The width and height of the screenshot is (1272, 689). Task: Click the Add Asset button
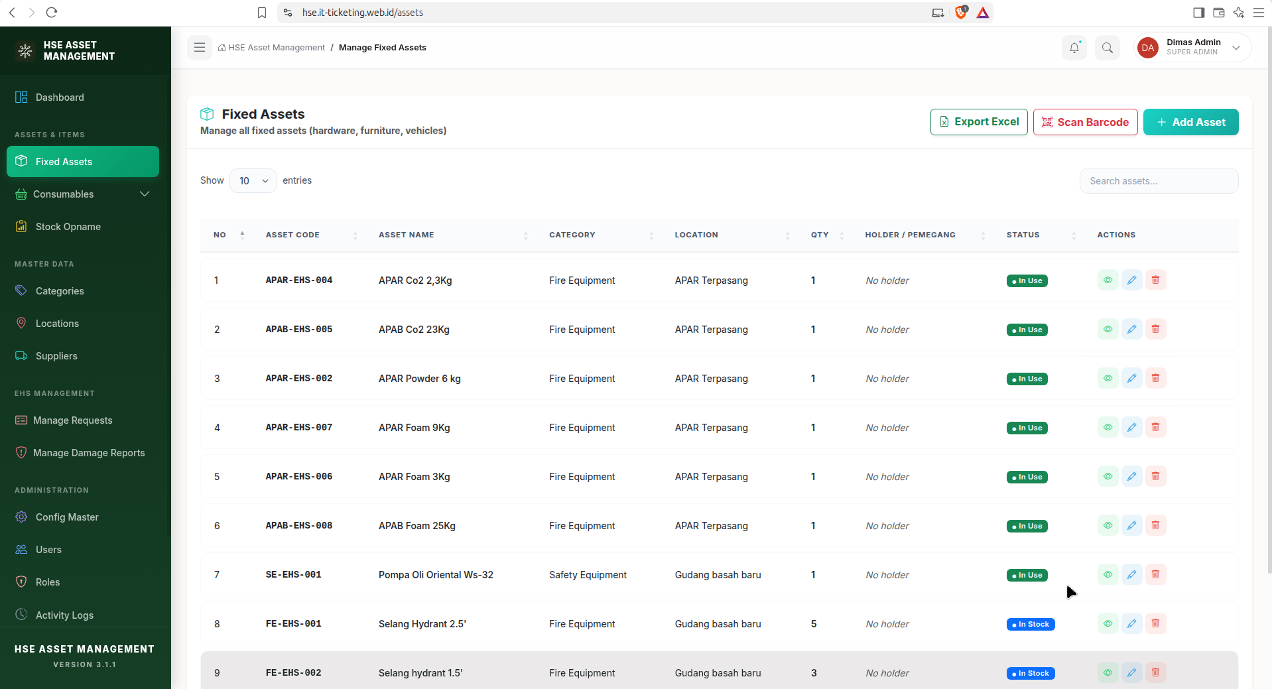pyautogui.click(x=1190, y=122)
